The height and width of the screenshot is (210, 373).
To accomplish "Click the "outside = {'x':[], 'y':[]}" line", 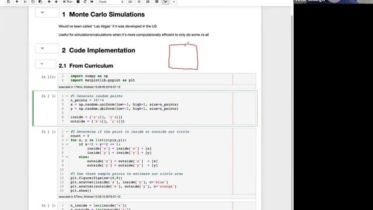I will click(x=97, y=121).
